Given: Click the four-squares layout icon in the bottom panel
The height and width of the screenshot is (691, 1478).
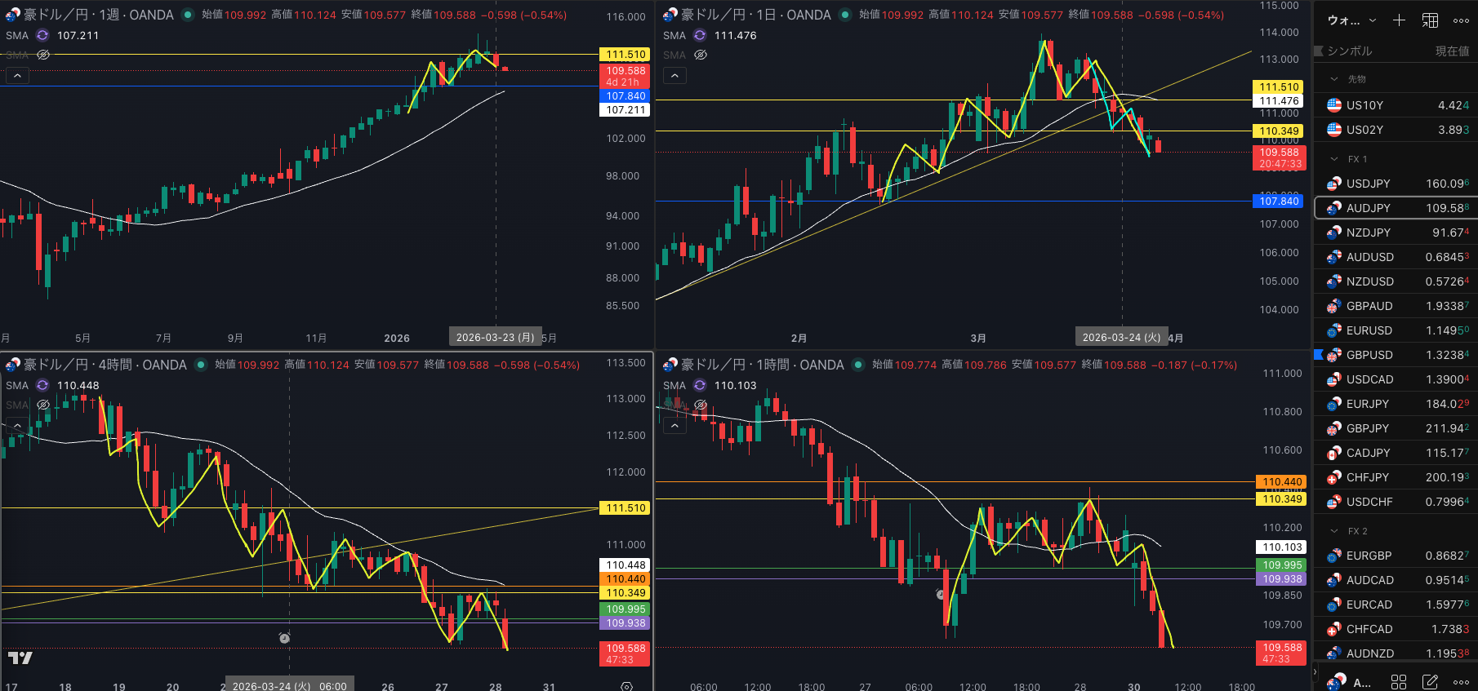Looking at the screenshot, I should (x=1399, y=681).
